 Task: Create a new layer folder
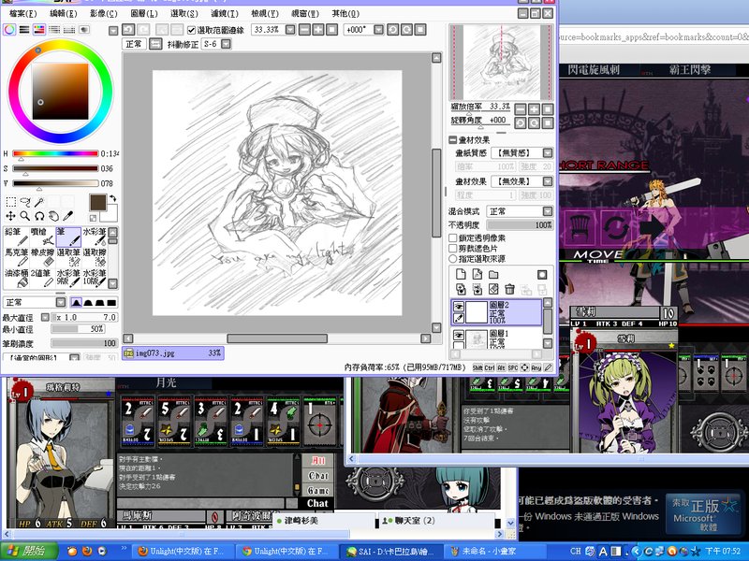tap(493, 274)
